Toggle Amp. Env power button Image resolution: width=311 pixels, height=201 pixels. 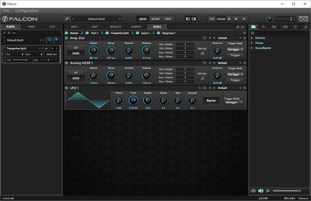click(x=67, y=38)
